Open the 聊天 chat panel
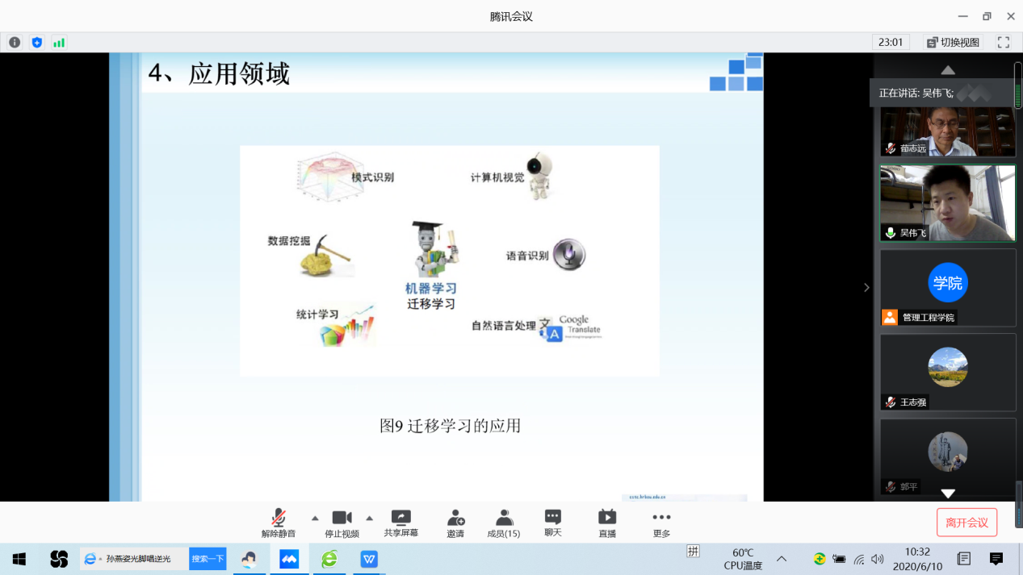 (553, 523)
